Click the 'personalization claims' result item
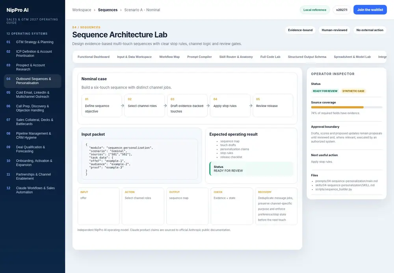The image size is (394, 273). tap(235, 149)
